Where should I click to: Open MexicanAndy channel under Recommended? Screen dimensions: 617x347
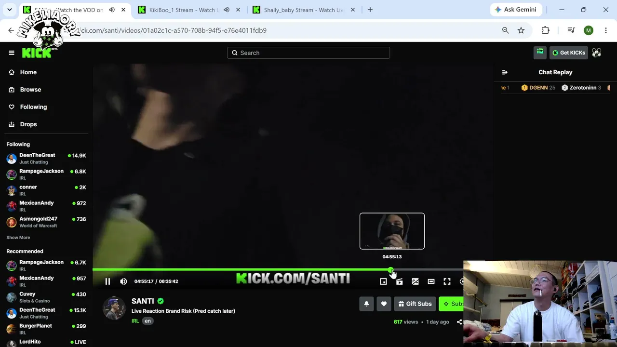[x=46, y=281]
